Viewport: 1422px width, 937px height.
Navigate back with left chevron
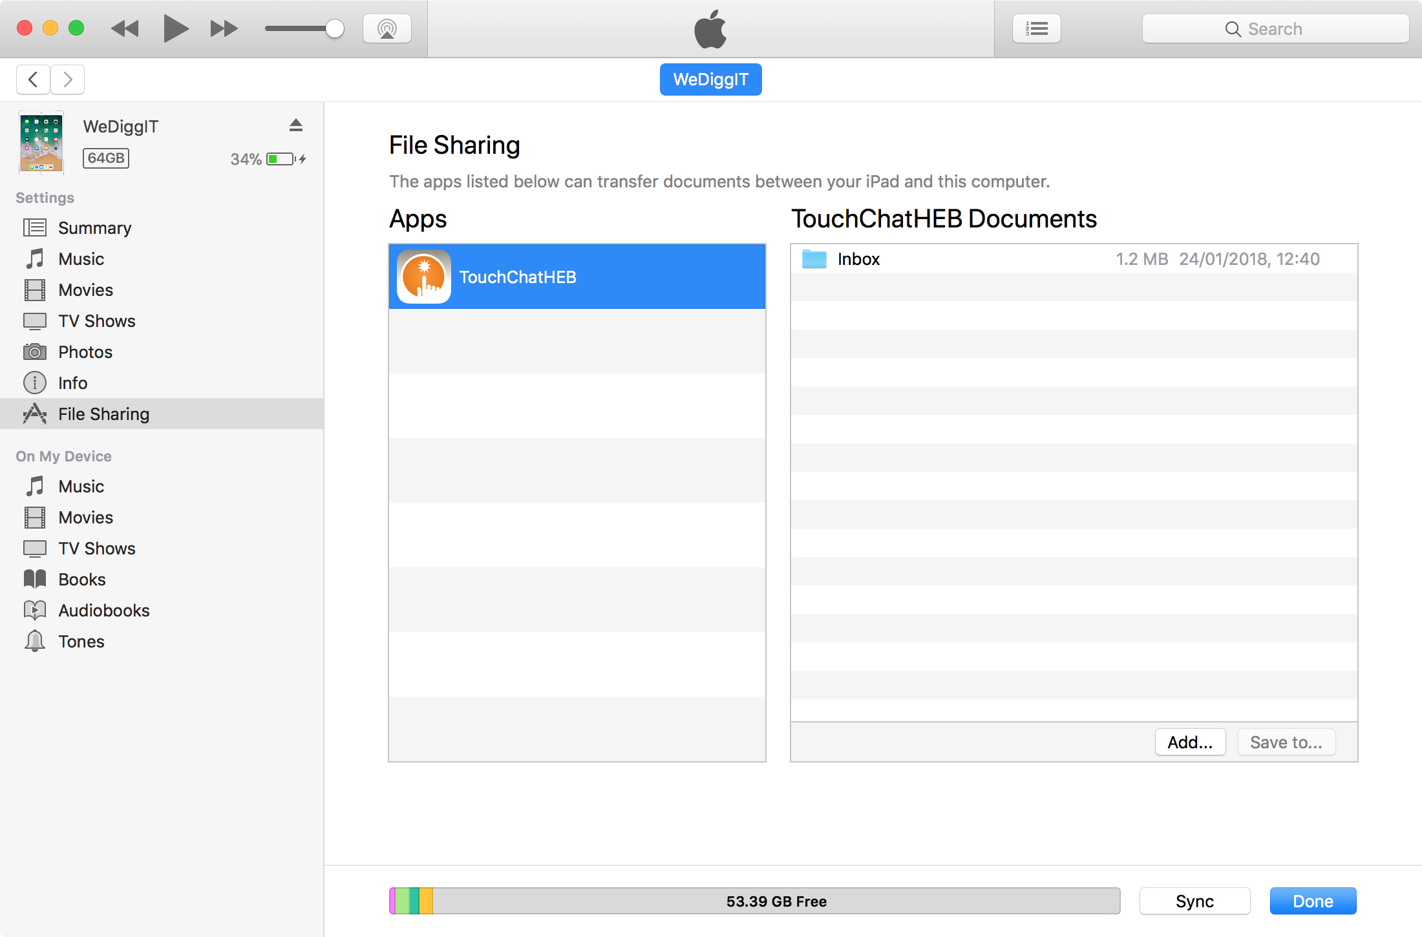point(34,79)
